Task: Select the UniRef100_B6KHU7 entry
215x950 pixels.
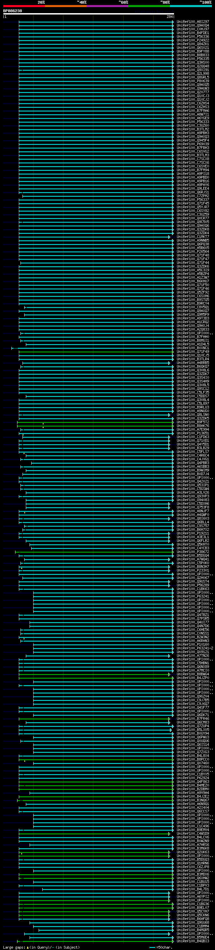Action: pyautogui.click(x=192, y=281)
